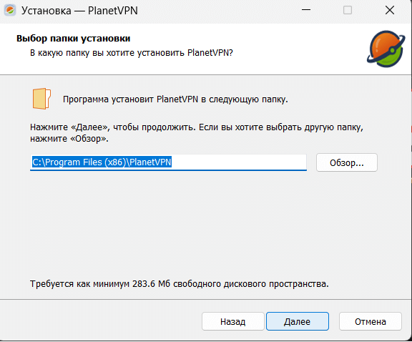Click the large PlanetVPN planet logo
This screenshot has width=412, height=342.
click(386, 49)
